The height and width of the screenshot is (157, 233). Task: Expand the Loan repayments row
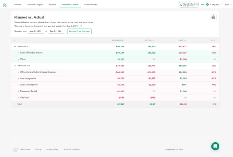pos(18,78)
